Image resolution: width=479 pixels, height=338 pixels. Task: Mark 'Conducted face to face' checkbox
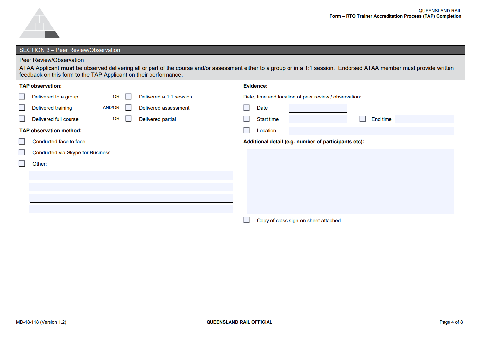22,141
